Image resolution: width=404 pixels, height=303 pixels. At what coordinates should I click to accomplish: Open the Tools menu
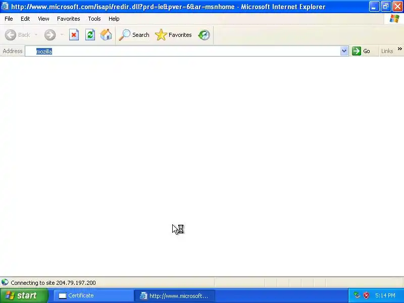94,19
